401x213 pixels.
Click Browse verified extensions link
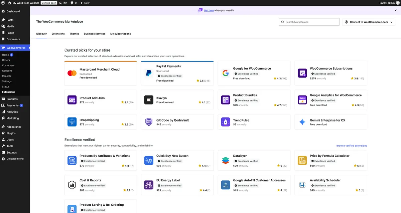point(352,146)
